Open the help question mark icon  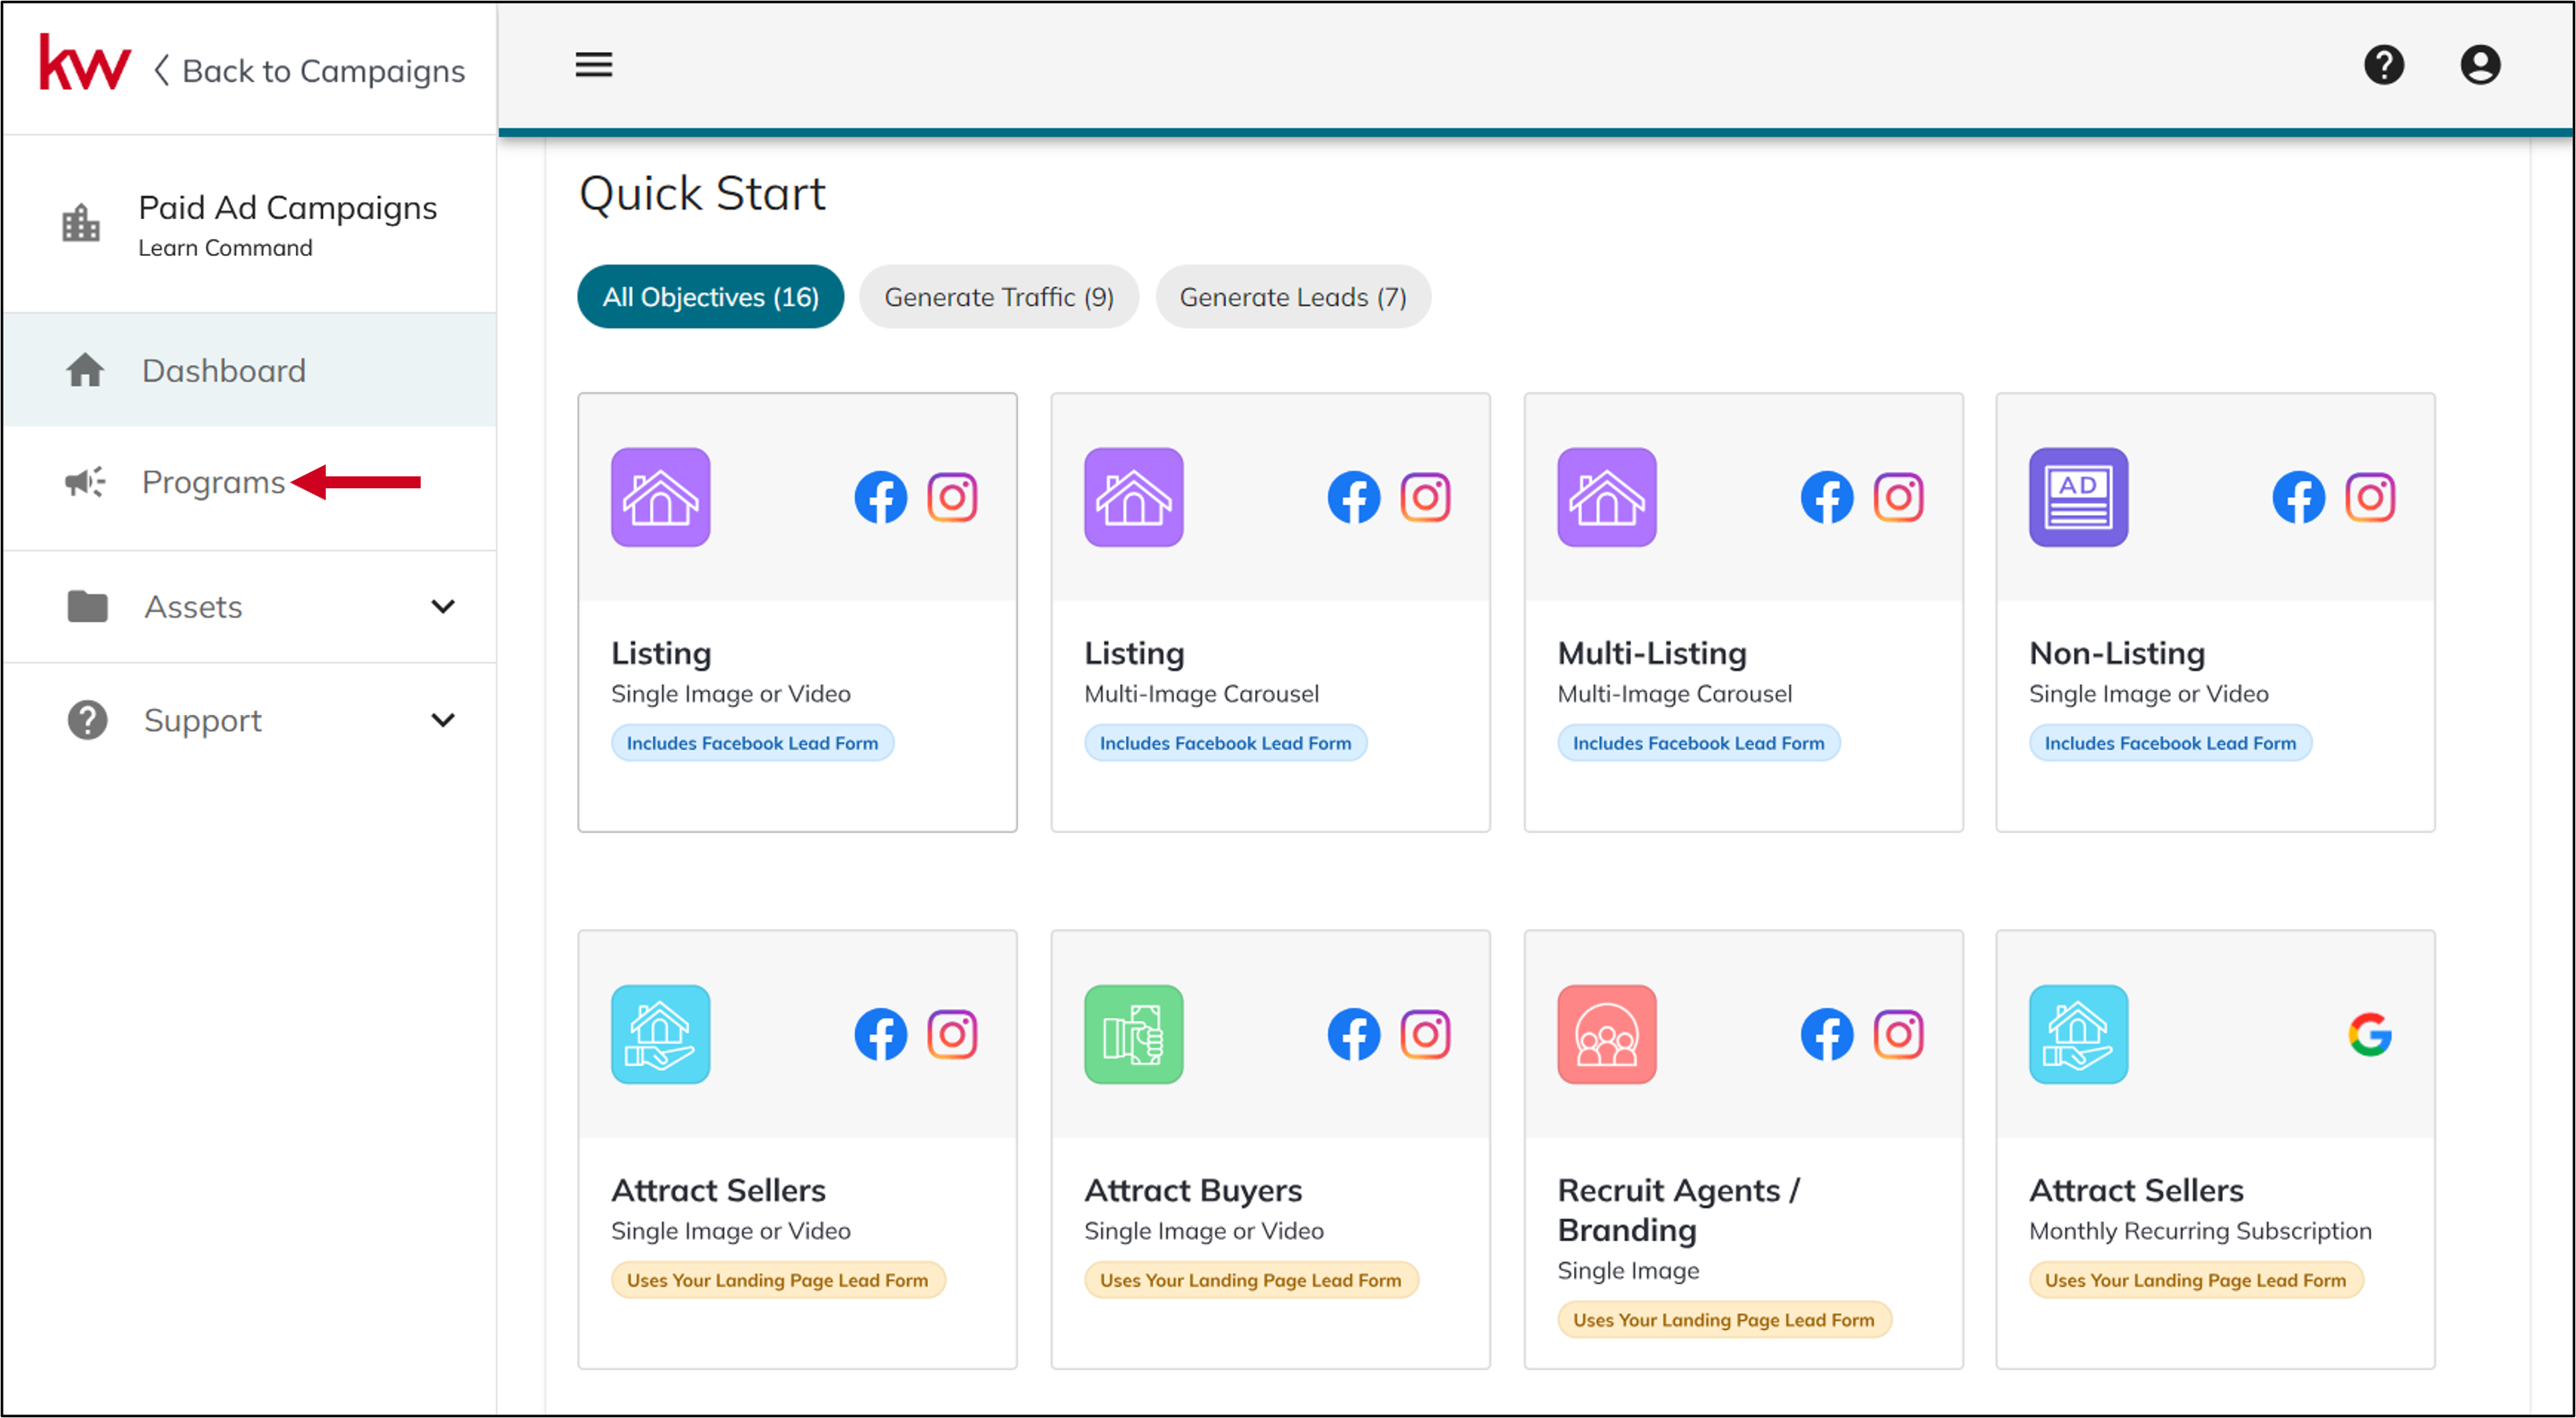(2384, 66)
